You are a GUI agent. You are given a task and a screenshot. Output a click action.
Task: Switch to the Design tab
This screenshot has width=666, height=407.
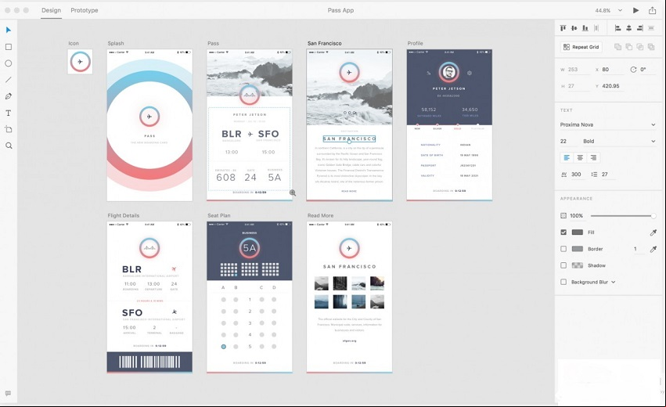pyautogui.click(x=51, y=10)
